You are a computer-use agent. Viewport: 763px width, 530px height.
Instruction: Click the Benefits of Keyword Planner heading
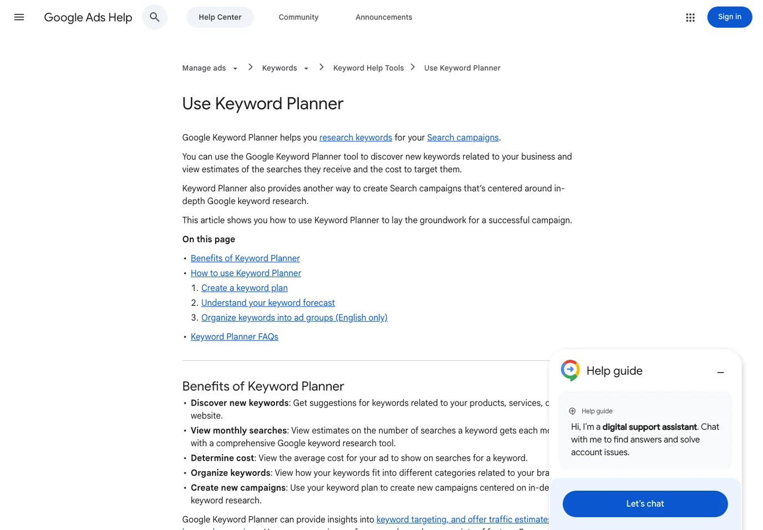263,386
